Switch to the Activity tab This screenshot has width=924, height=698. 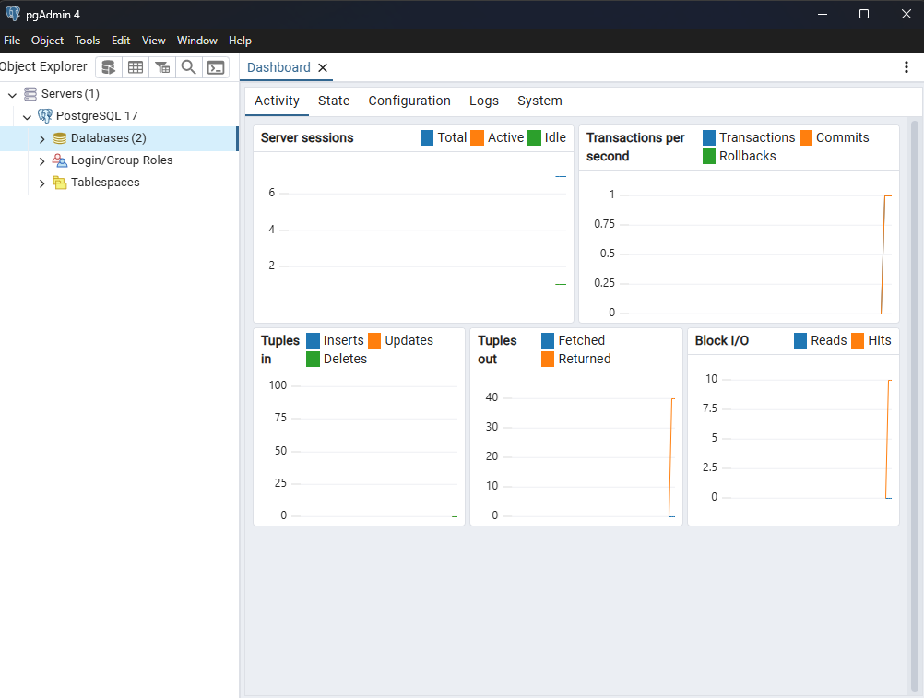pyautogui.click(x=277, y=101)
